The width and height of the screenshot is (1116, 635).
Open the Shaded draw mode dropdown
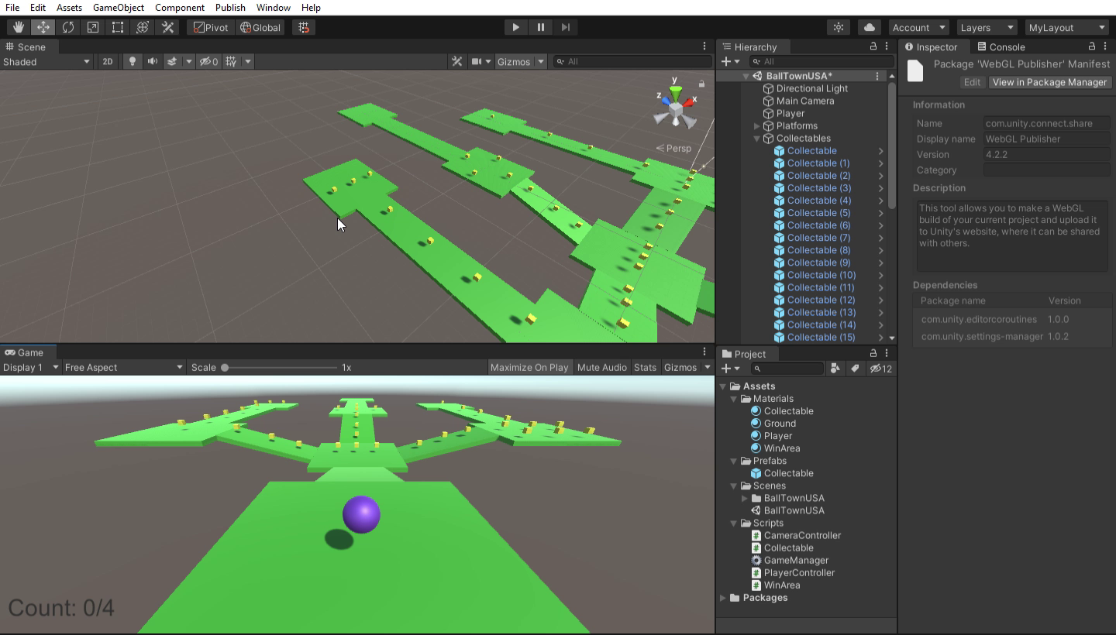point(46,61)
